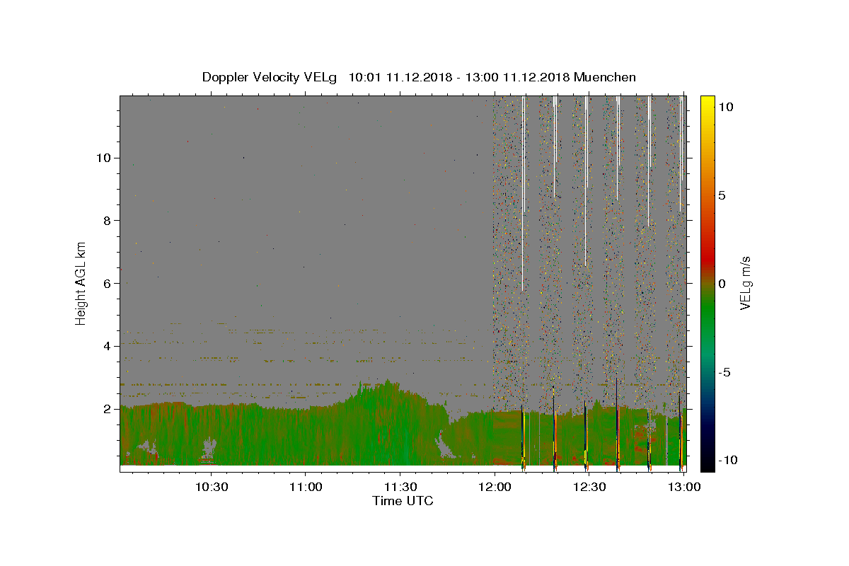Click the colorbar value 0

pos(722,284)
